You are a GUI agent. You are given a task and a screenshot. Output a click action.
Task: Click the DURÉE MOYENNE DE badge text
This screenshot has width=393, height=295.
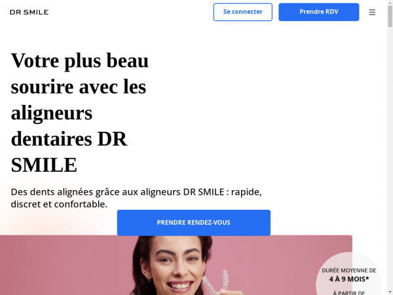click(349, 270)
